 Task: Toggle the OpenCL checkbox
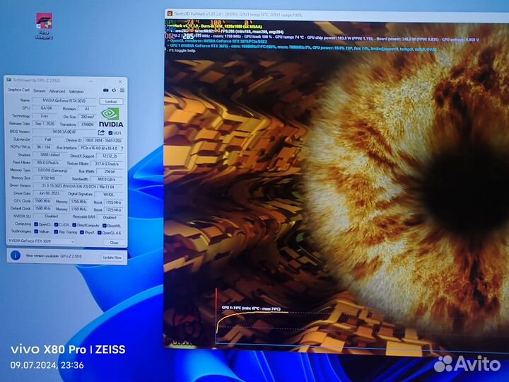click(x=36, y=224)
